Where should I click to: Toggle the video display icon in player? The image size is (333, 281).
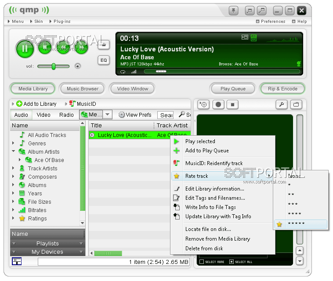pyautogui.click(x=245, y=37)
